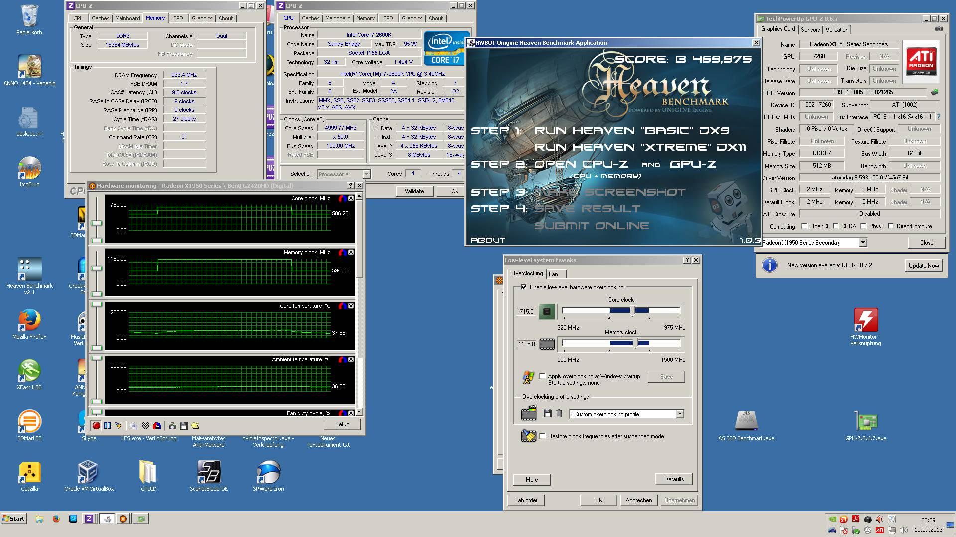Open the Graphics tab in CPU-Z processor window
The width and height of the screenshot is (956, 537).
point(412,18)
